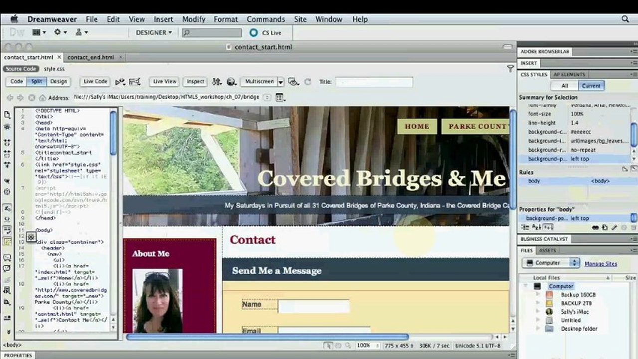Click the Home icon beside Address

pyautogui.click(x=42, y=98)
